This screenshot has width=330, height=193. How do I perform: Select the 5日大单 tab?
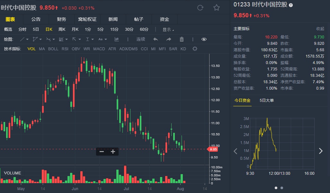(x=267, y=101)
